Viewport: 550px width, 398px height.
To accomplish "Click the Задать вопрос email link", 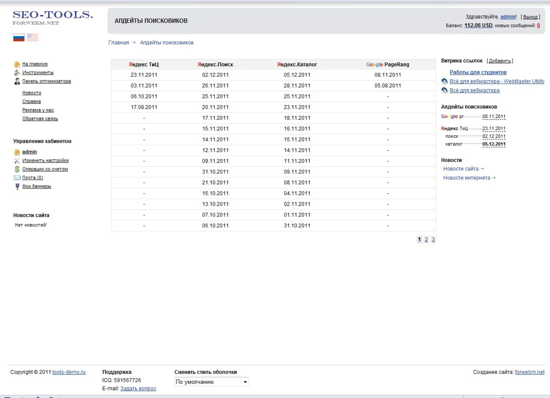I will click(138, 389).
